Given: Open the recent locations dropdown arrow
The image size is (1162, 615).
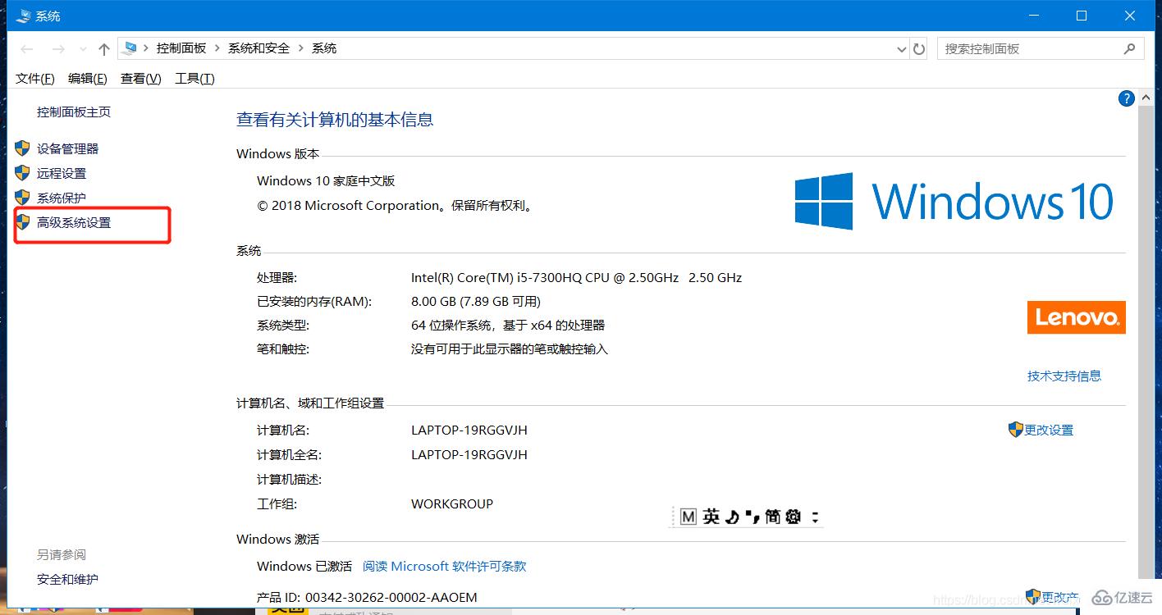Looking at the screenshot, I should pyautogui.click(x=83, y=50).
